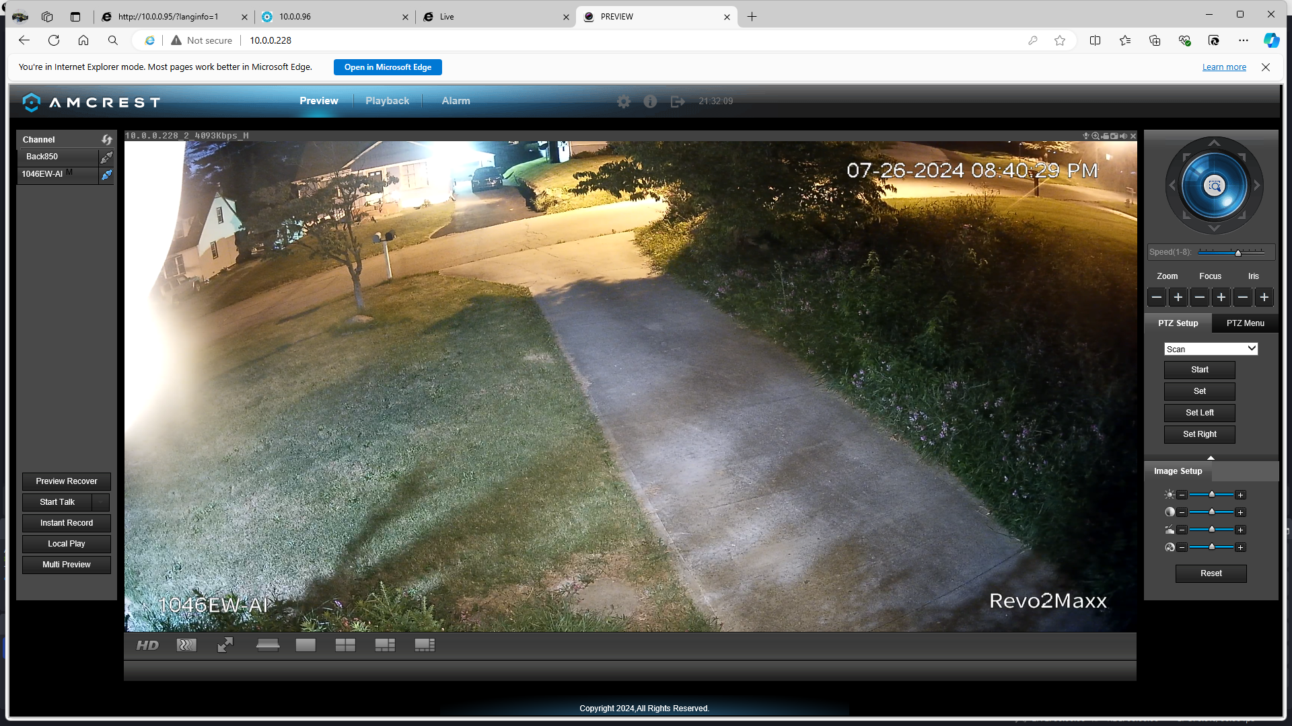Increase Zoom with the plus button

click(1178, 297)
